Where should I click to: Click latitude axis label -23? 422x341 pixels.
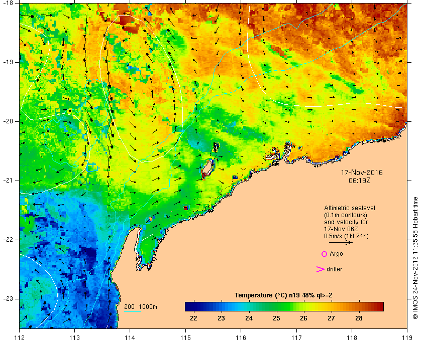pyautogui.click(x=8, y=299)
